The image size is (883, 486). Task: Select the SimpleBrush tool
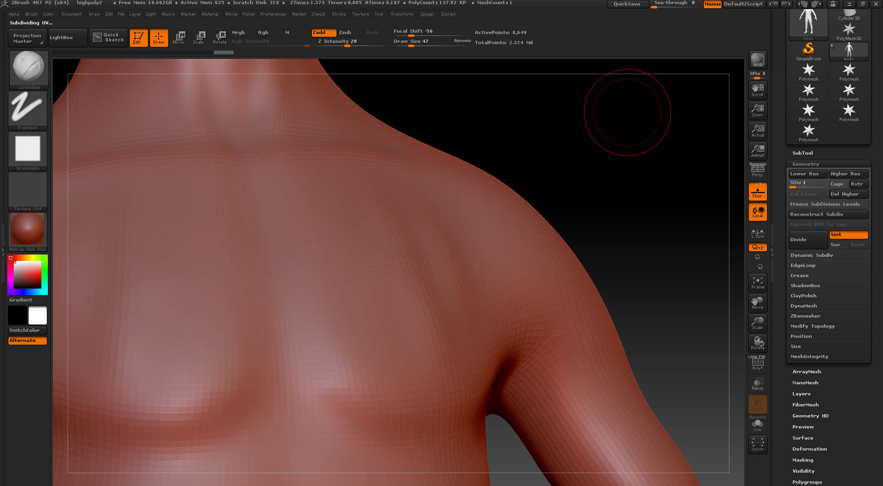click(x=808, y=52)
